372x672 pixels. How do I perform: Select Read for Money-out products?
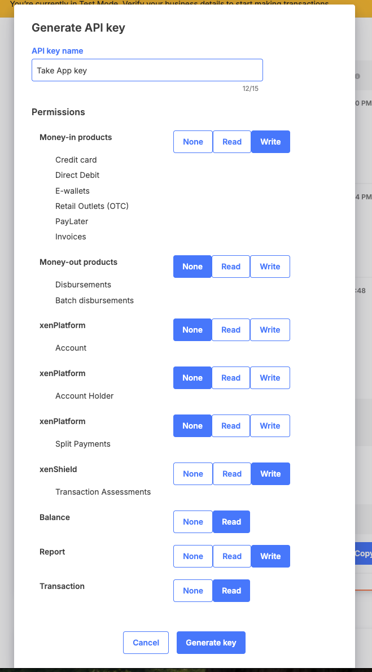click(230, 267)
